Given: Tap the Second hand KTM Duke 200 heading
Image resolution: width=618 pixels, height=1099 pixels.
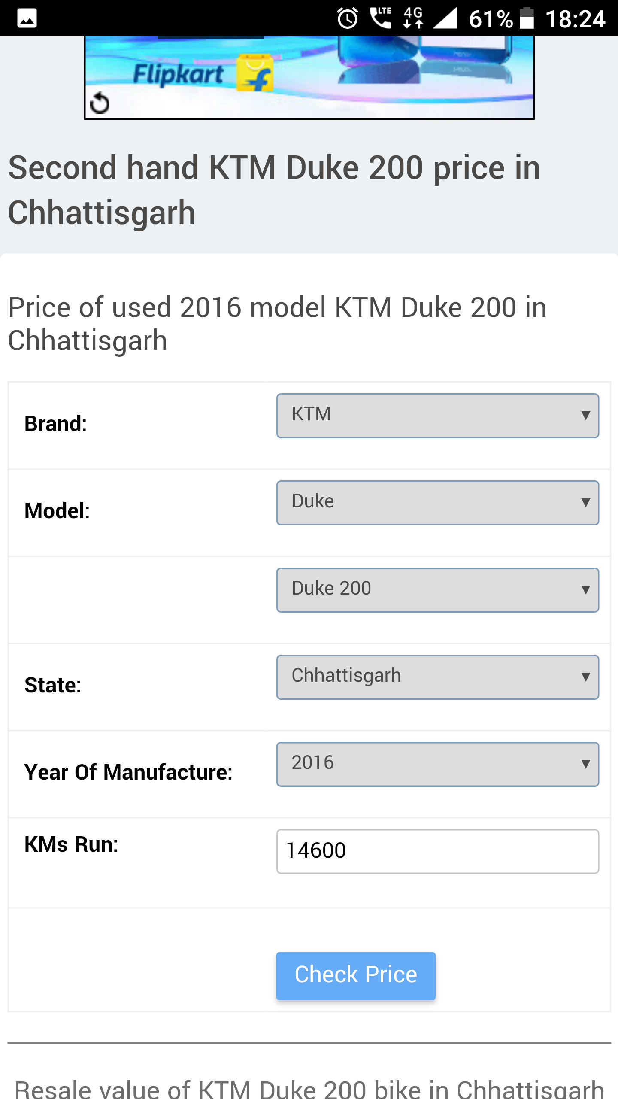Looking at the screenshot, I should pyautogui.click(x=275, y=190).
